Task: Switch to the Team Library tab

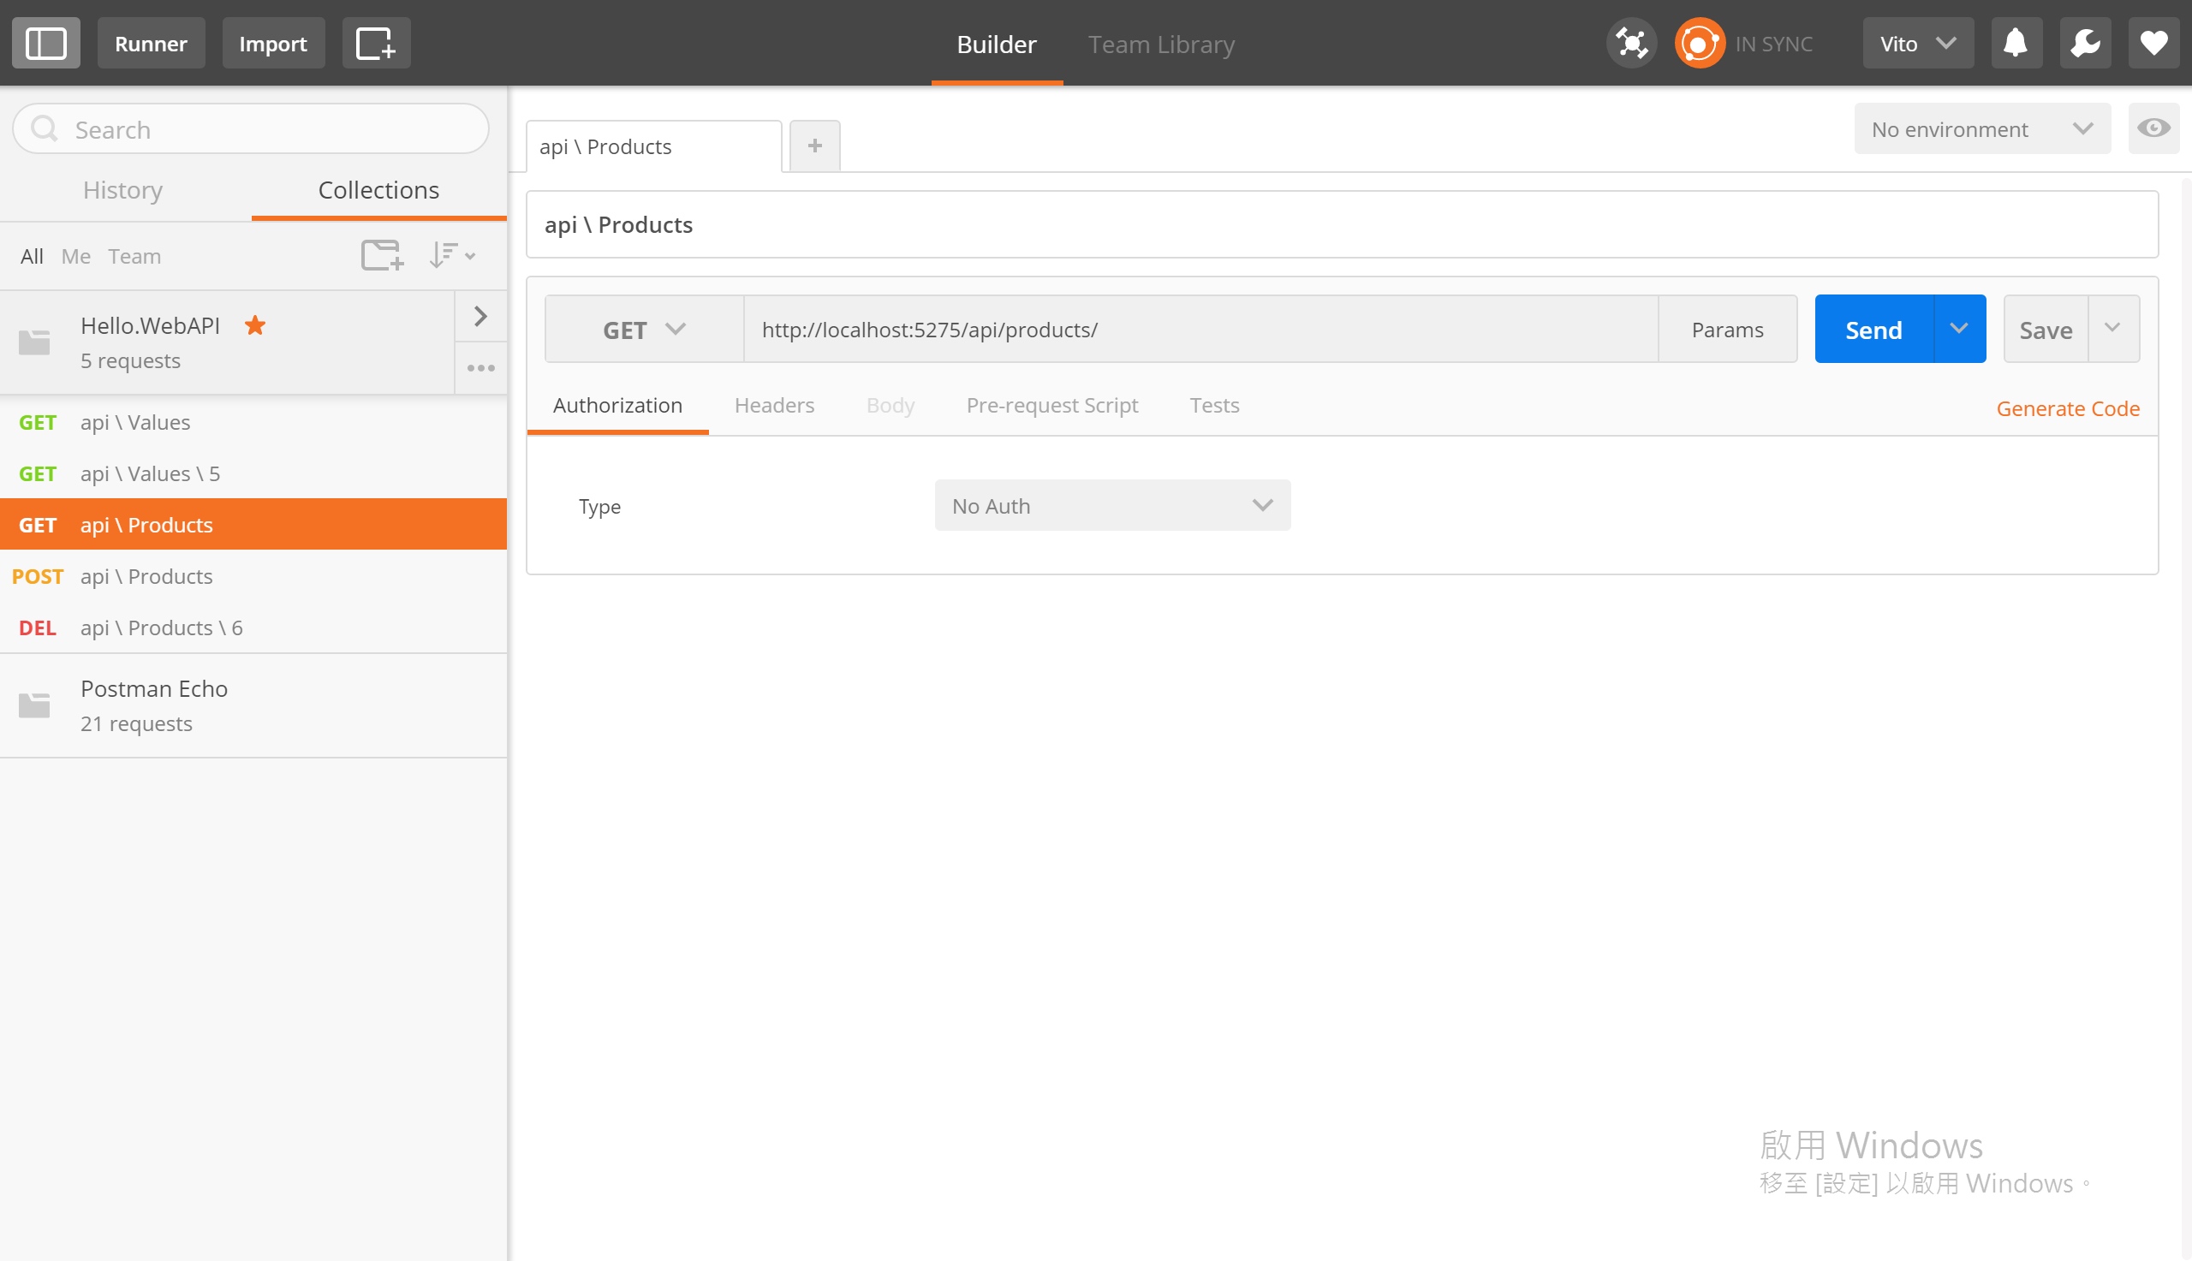Action: 1160,45
